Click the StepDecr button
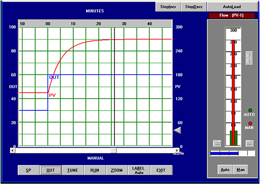The width and height of the screenshot is (260, 184). [x=194, y=7]
